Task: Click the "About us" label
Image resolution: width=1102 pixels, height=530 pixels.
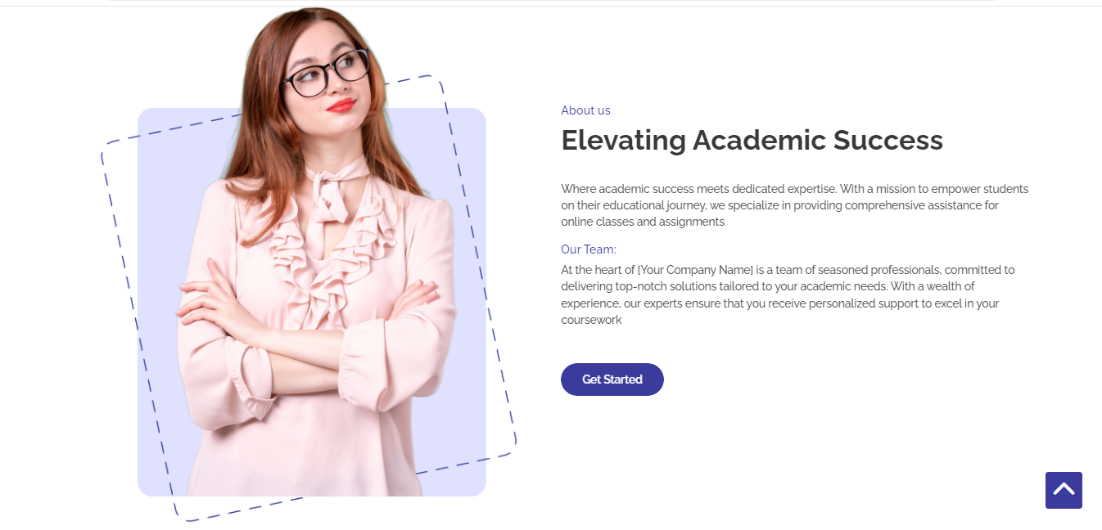Action: point(585,110)
